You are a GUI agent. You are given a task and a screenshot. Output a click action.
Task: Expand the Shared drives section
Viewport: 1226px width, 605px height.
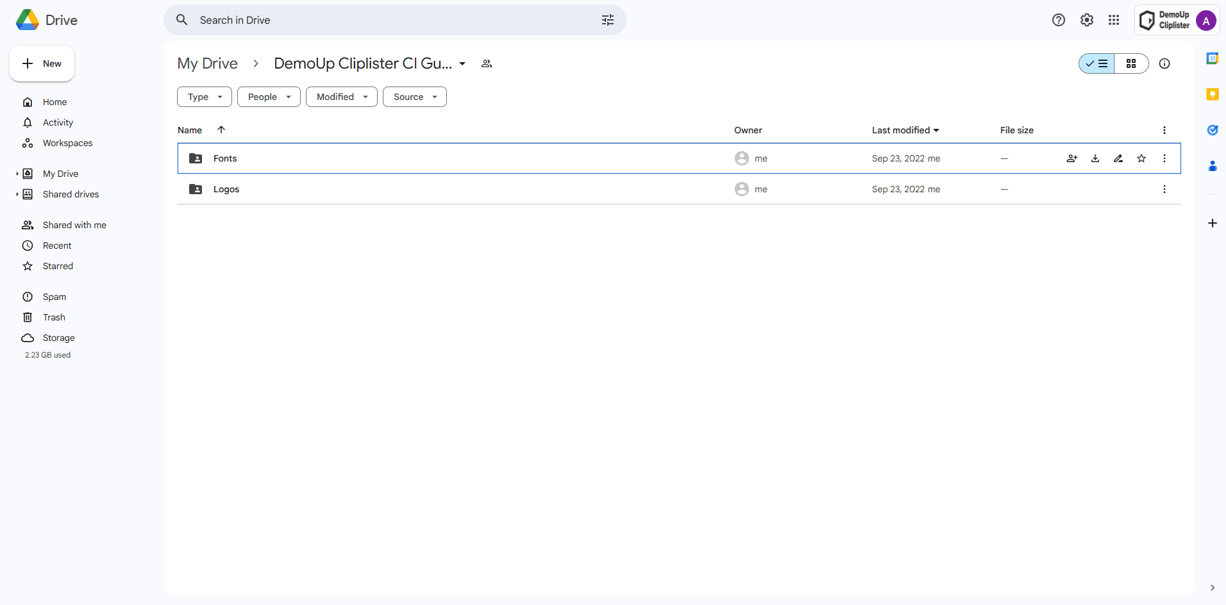pos(16,194)
